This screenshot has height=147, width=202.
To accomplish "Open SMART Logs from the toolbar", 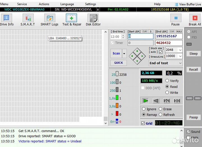I will coord(49,20).
